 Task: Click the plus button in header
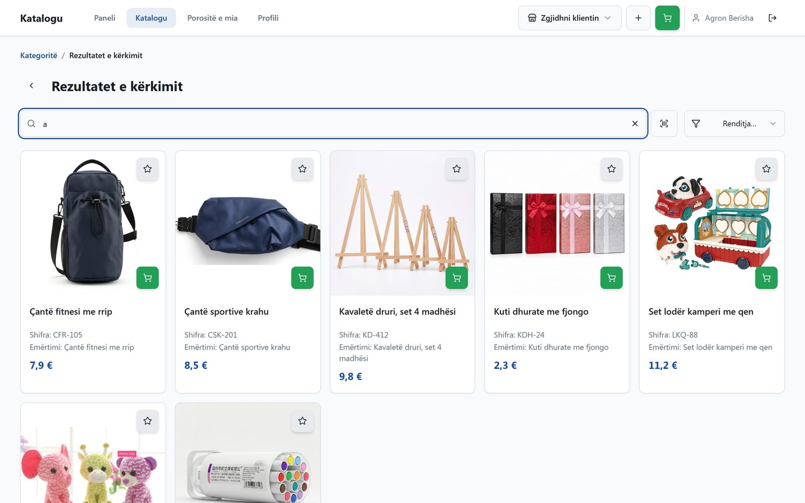(x=638, y=18)
